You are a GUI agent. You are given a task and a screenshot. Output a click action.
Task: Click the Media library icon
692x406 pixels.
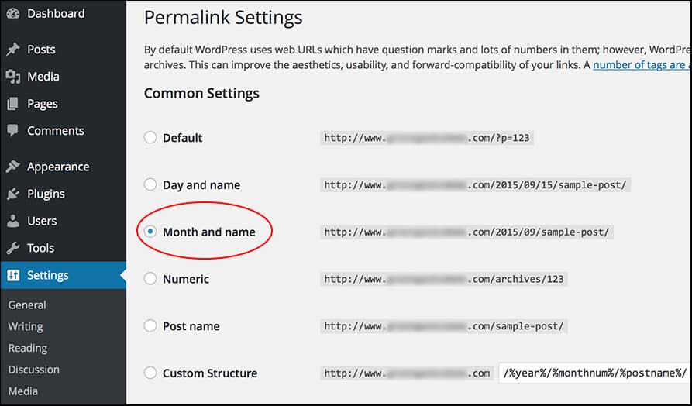pyautogui.click(x=13, y=77)
